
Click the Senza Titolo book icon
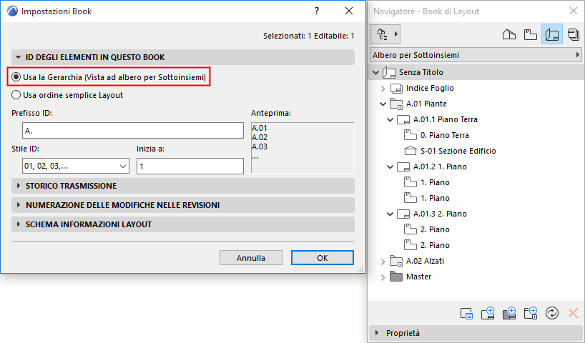pyautogui.click(x=389, y=72)
